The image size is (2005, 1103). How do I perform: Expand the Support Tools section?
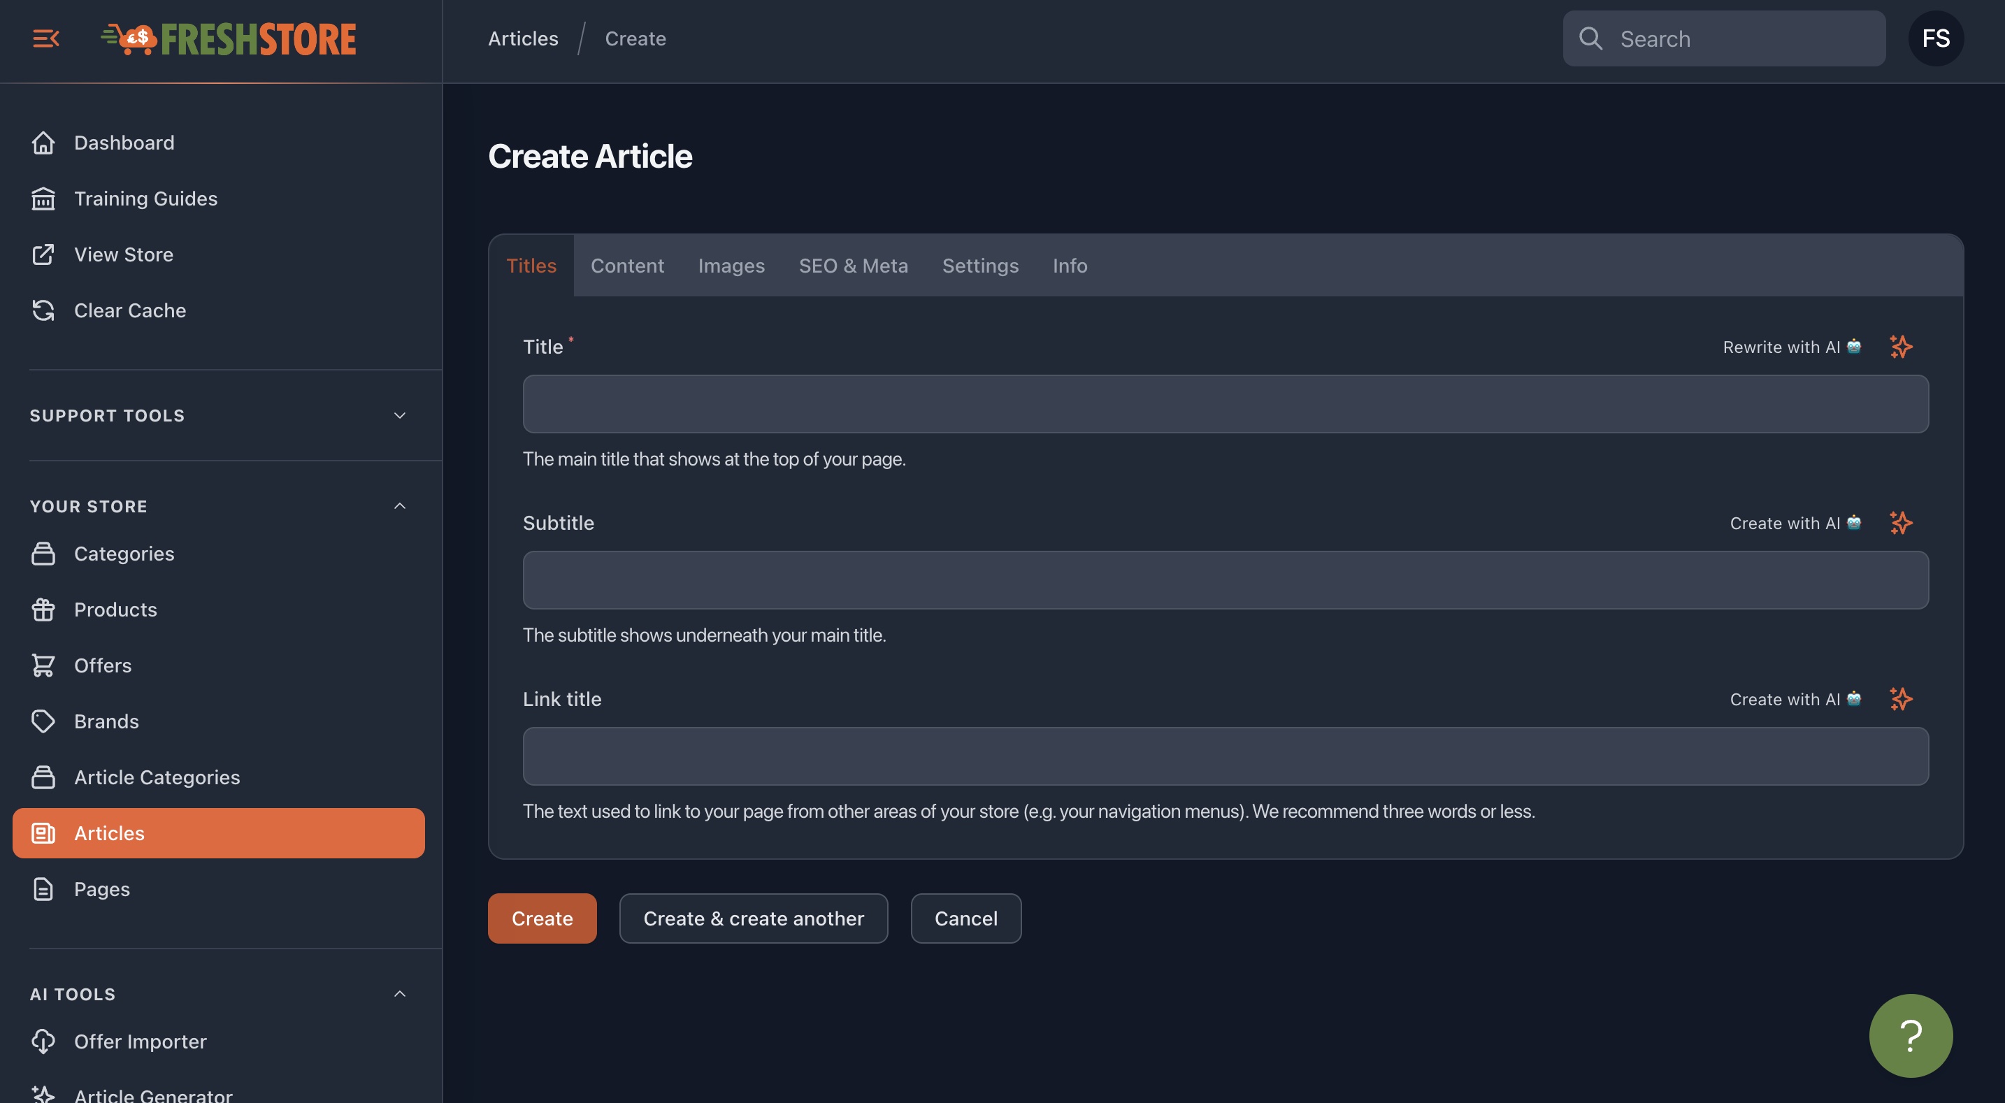tap(219, 416)
